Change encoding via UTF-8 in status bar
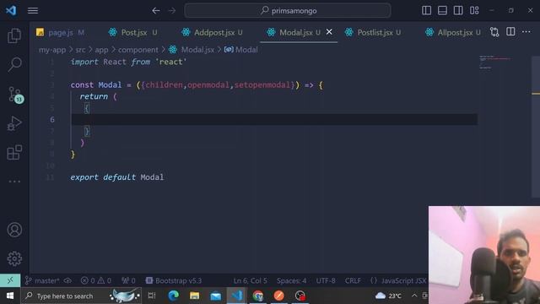540x304 pixels. point(326,280)
